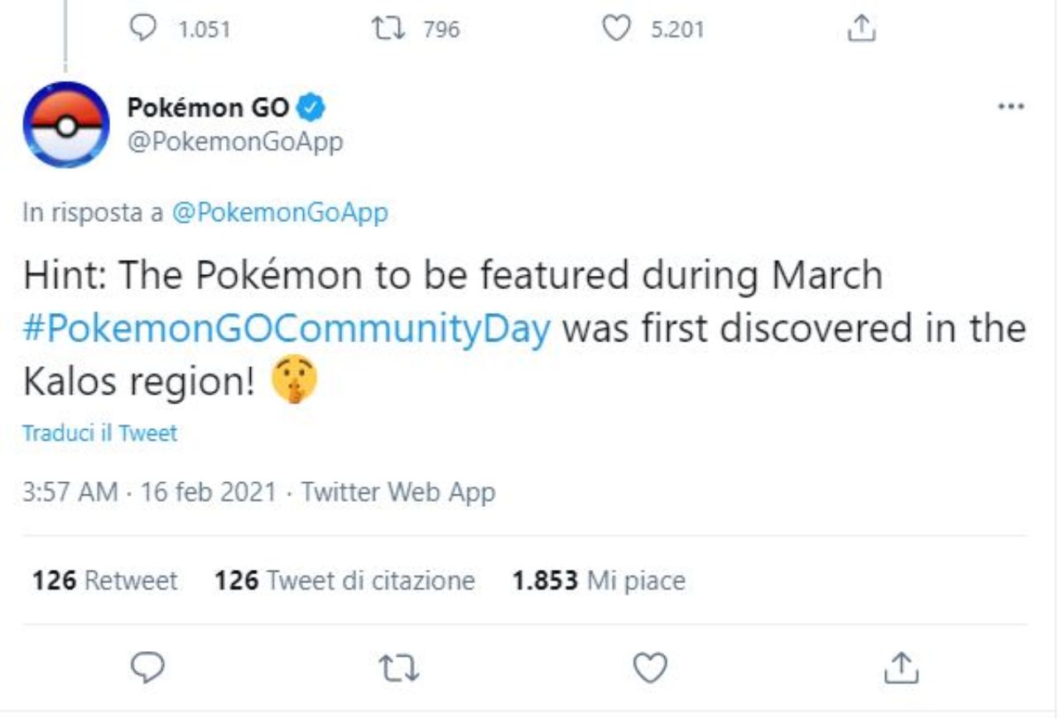
Task: Open the three-dot more options menu
Action: pos(1011,107)
